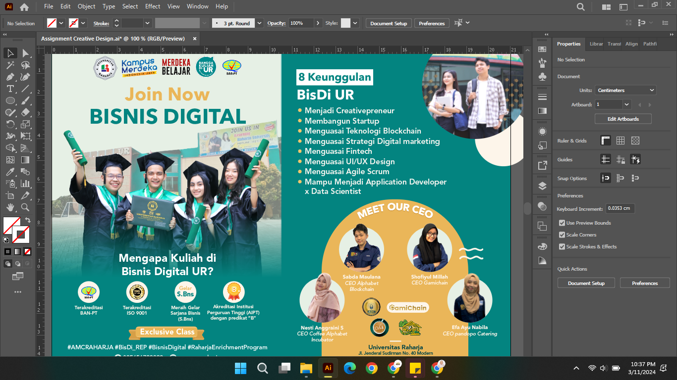
Task: Toggle Smart Guides button
Action: point(635,159)
